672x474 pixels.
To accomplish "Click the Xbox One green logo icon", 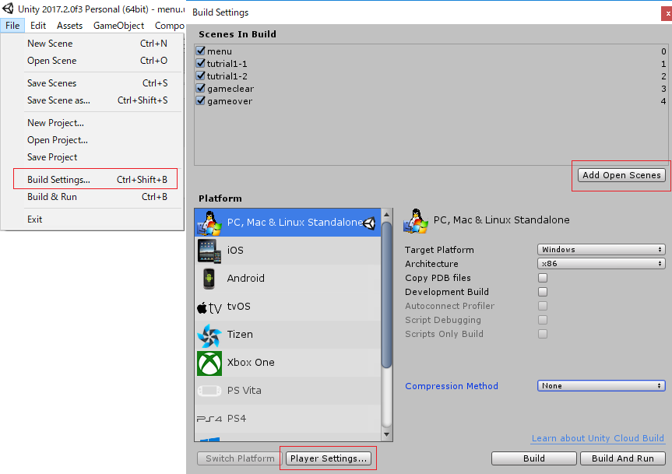I will [209, 363].
